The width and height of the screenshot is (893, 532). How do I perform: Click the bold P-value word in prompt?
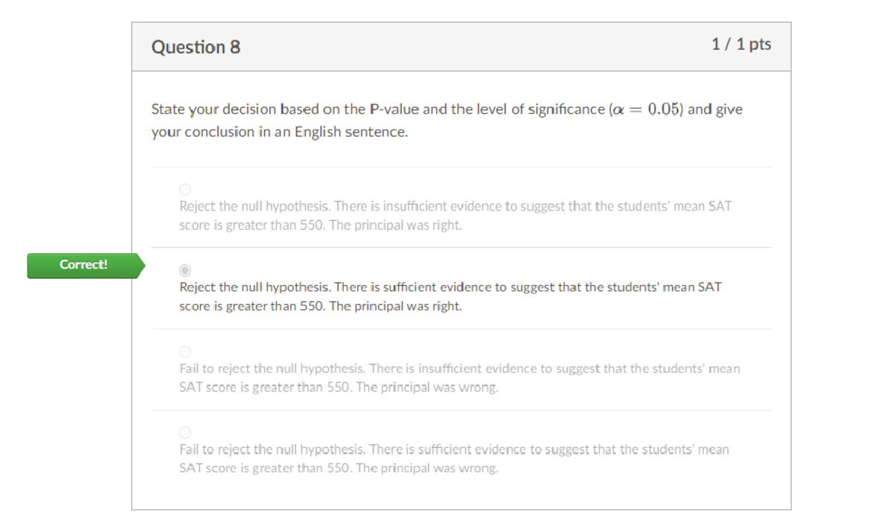coord(394,109)
